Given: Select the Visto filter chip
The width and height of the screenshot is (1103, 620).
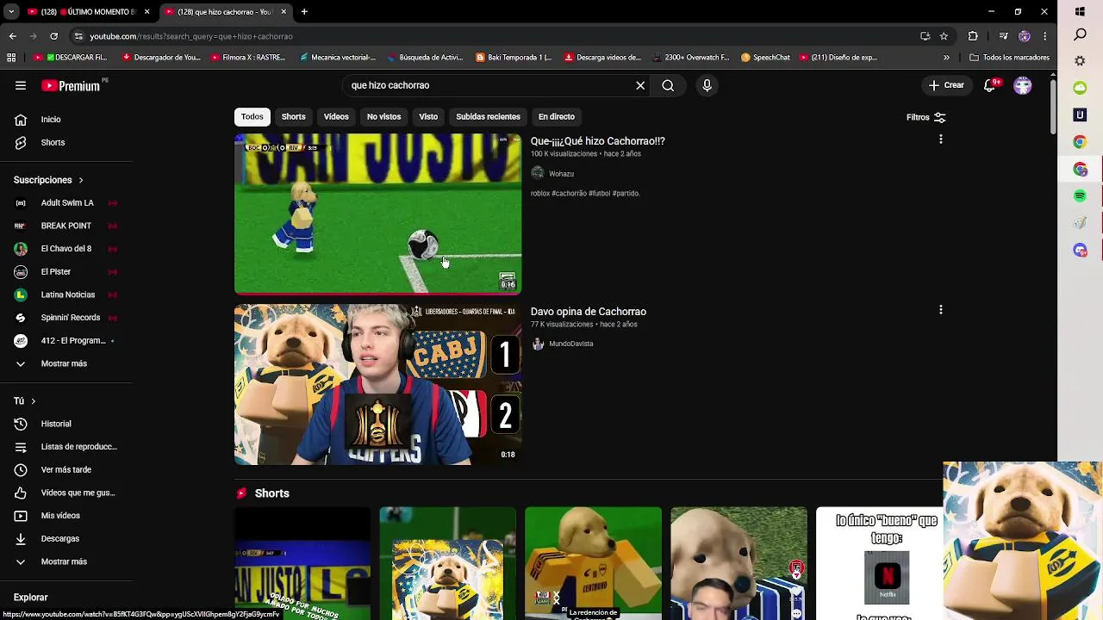Looking at the screenshot, I should click(428, 116).
